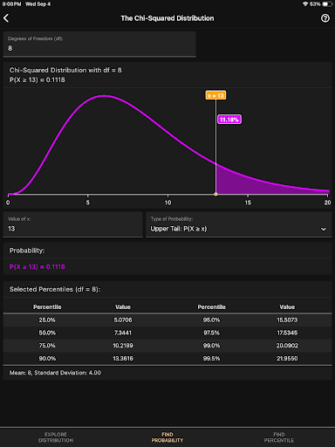Tap the magenta 11.18% probability badge
Image resolution: width=335 pixels, height=447 pixels.
tap(229, 120)
